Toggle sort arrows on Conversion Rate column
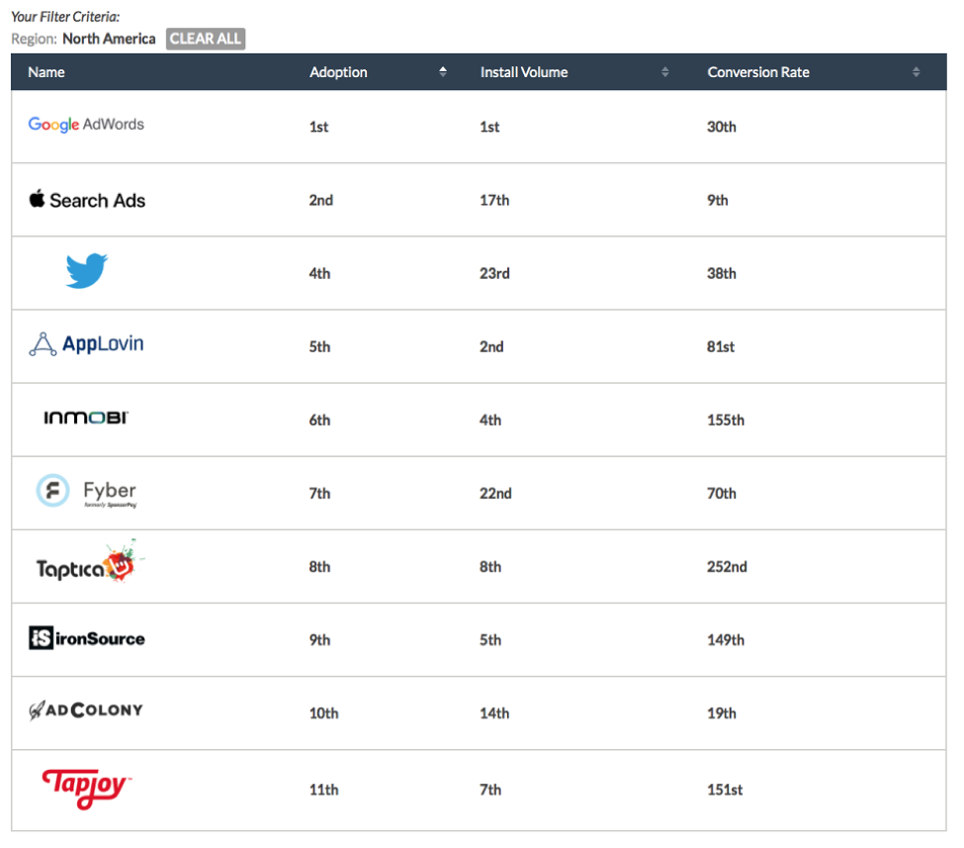Image resolution: width=964 pixels, height=848 pixels. click(917, 72)
